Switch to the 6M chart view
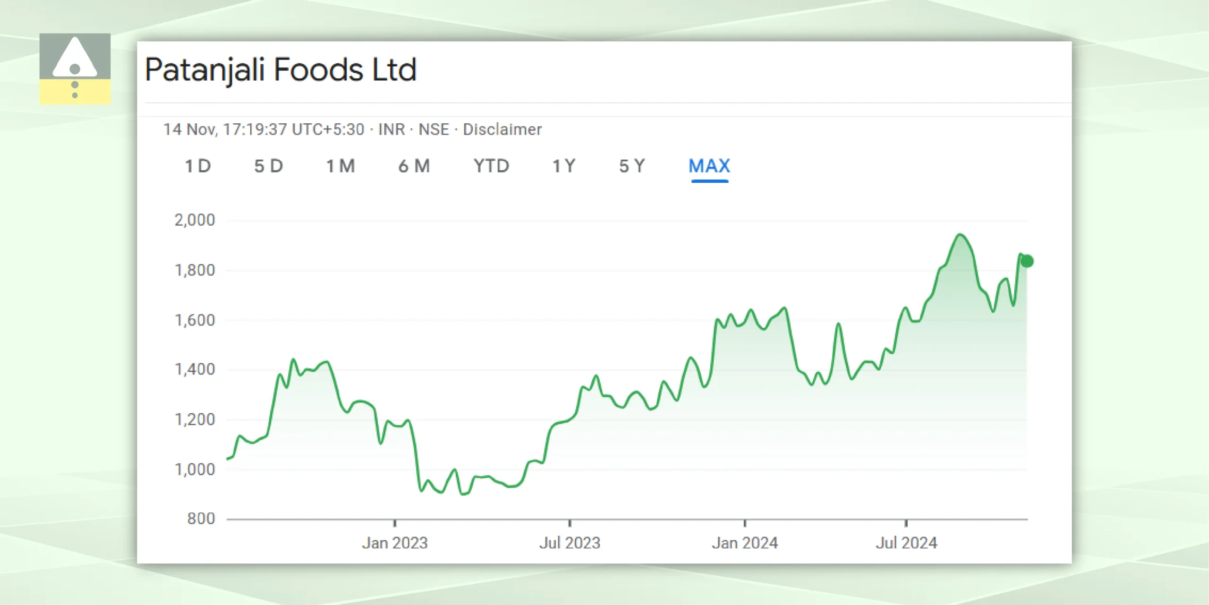 (x=414, y=166)
